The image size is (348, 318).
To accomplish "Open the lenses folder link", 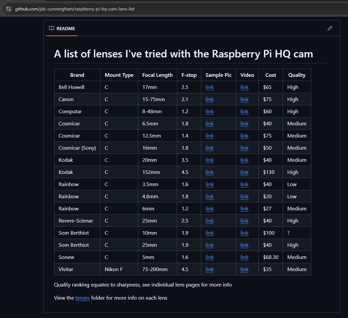I will (x=82, y=298).
